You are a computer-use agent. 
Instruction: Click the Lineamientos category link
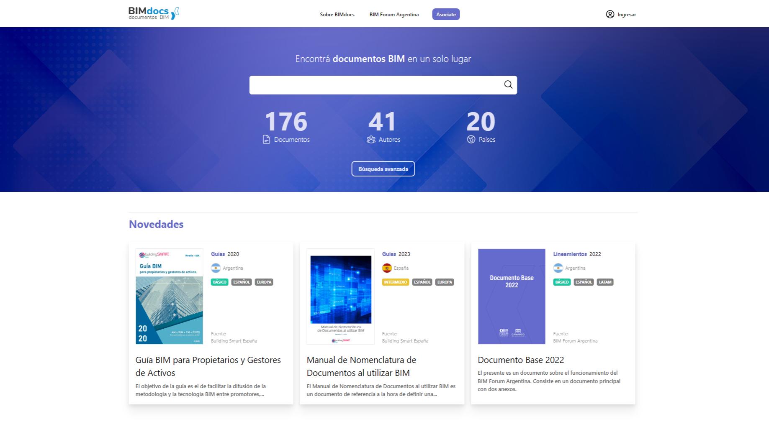coord(570,254)
